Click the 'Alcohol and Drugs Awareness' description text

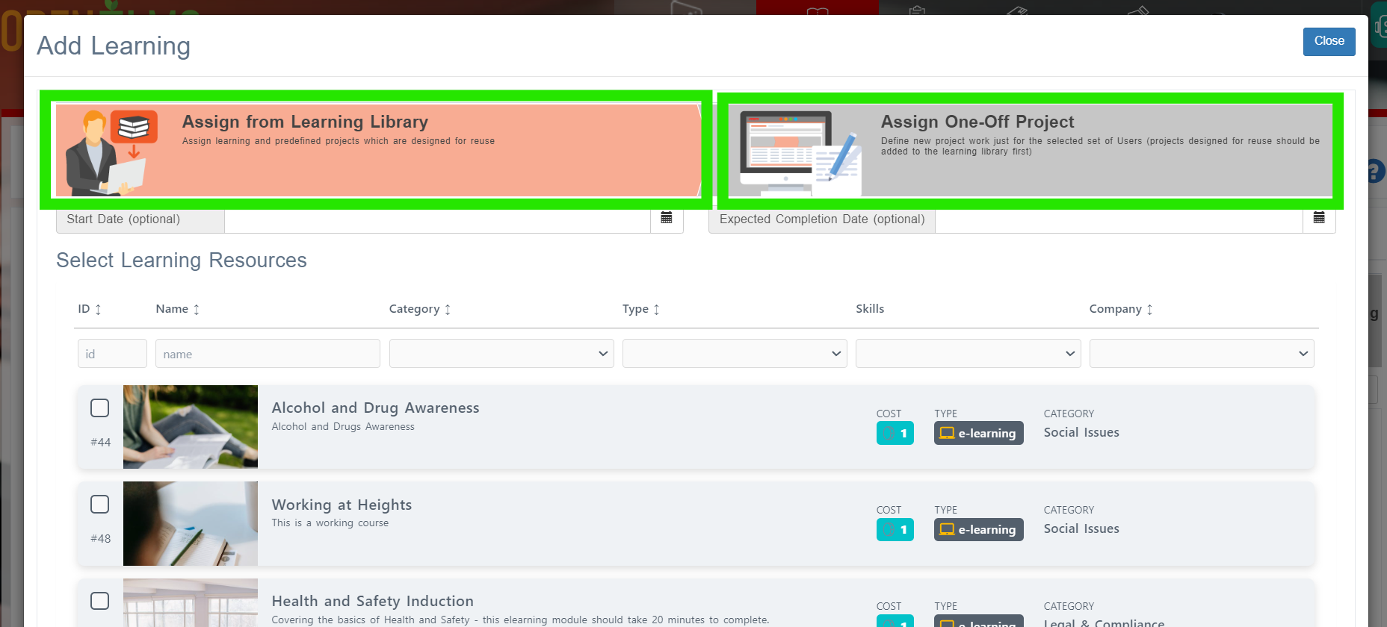pos(343,426)
